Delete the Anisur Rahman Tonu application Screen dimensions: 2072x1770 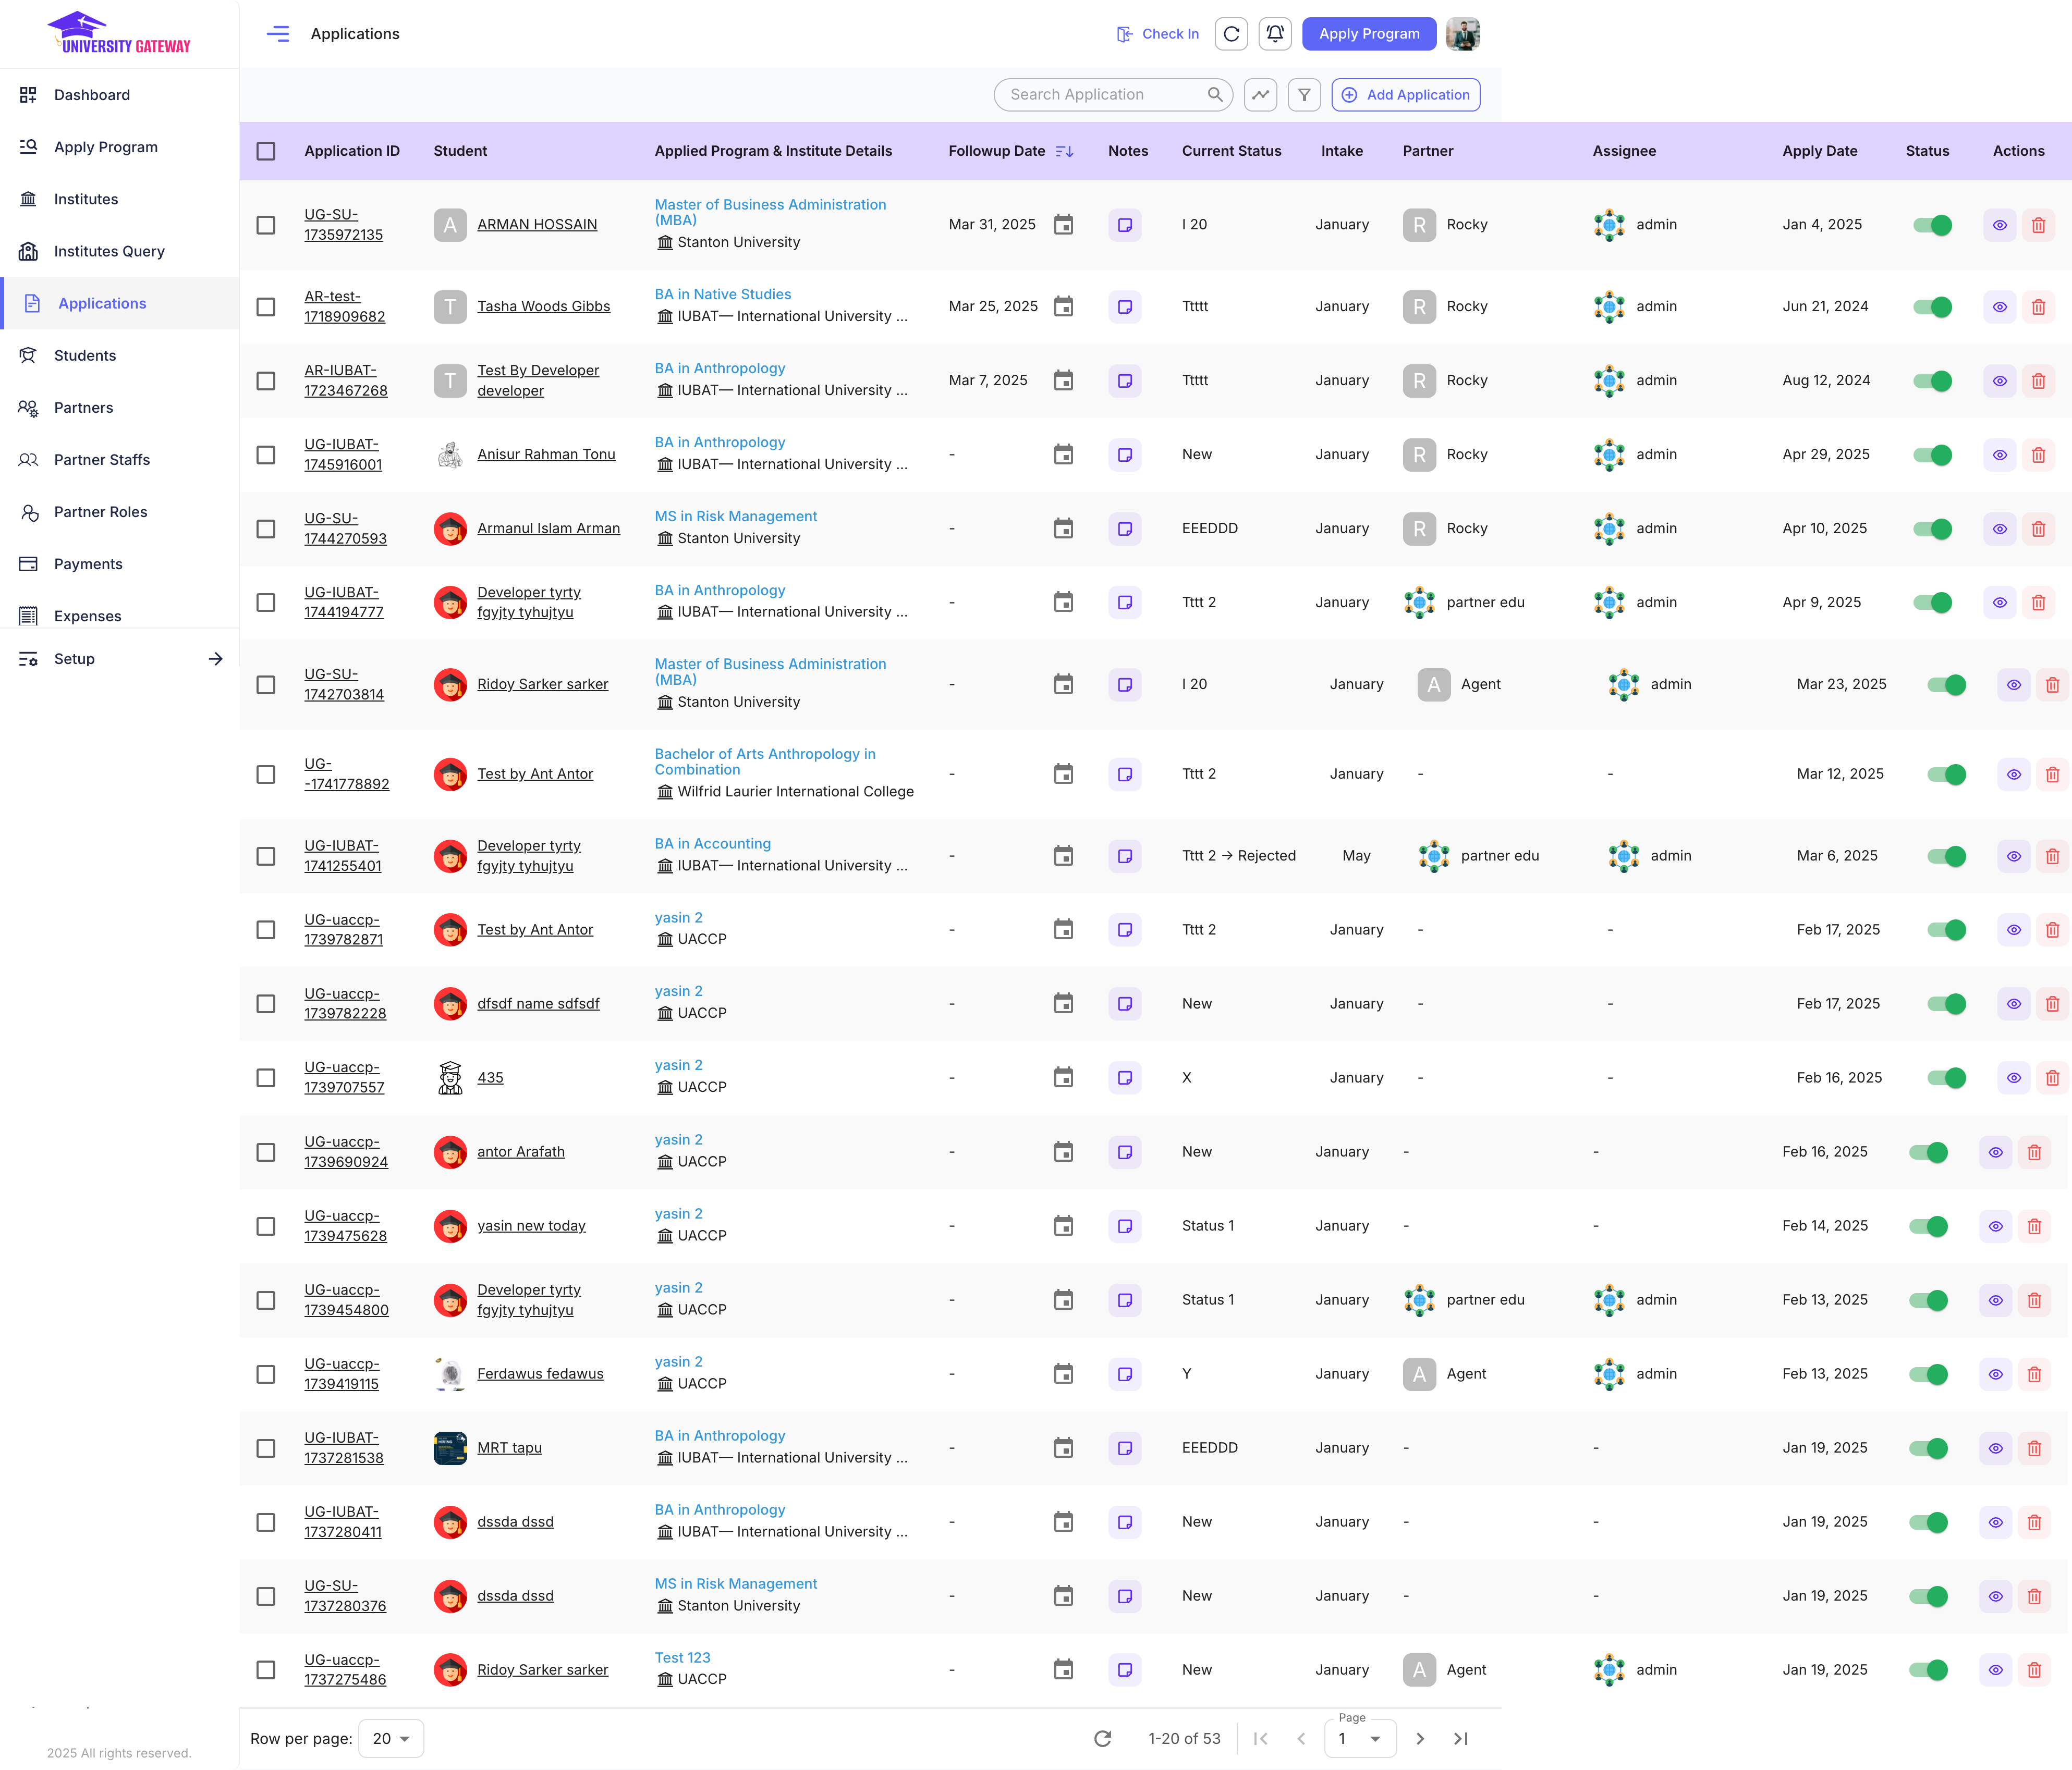2037,454
